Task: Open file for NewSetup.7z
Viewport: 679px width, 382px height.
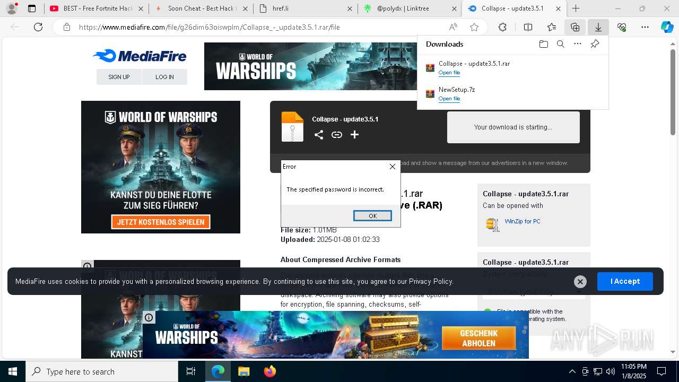Action: tap(449, 99)
